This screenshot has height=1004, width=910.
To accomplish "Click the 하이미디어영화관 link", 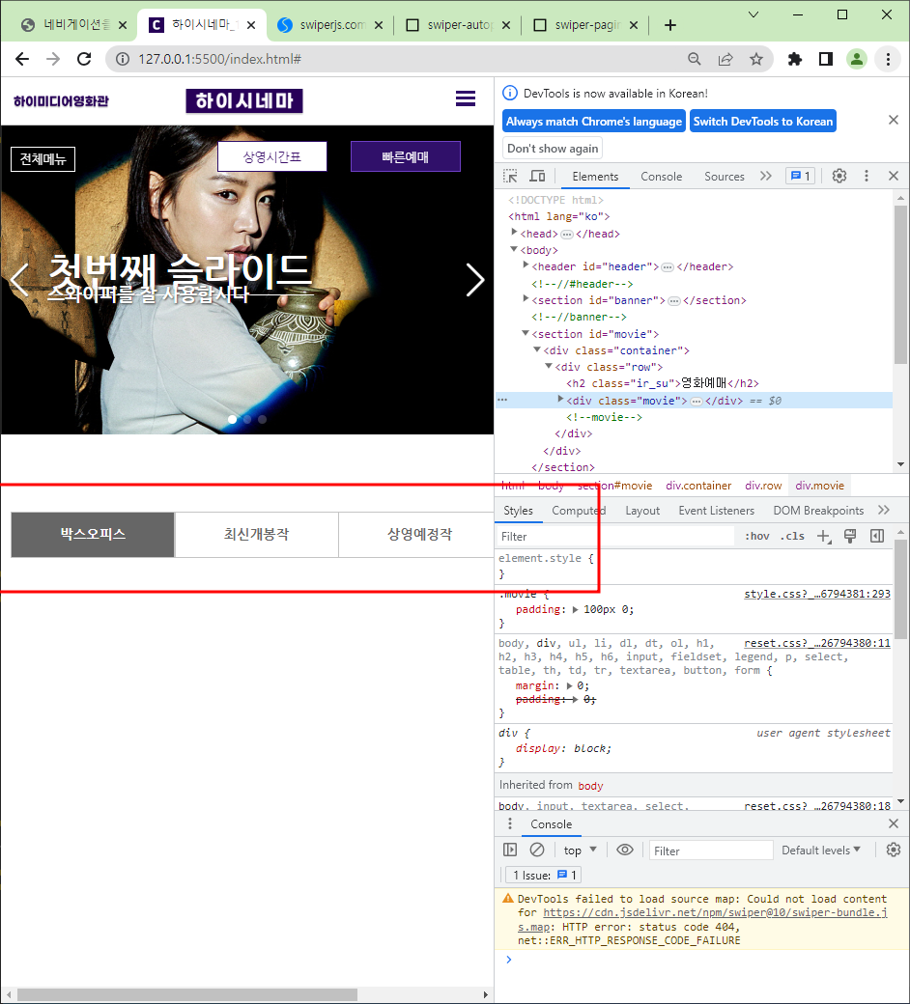I will click(61, 101).
